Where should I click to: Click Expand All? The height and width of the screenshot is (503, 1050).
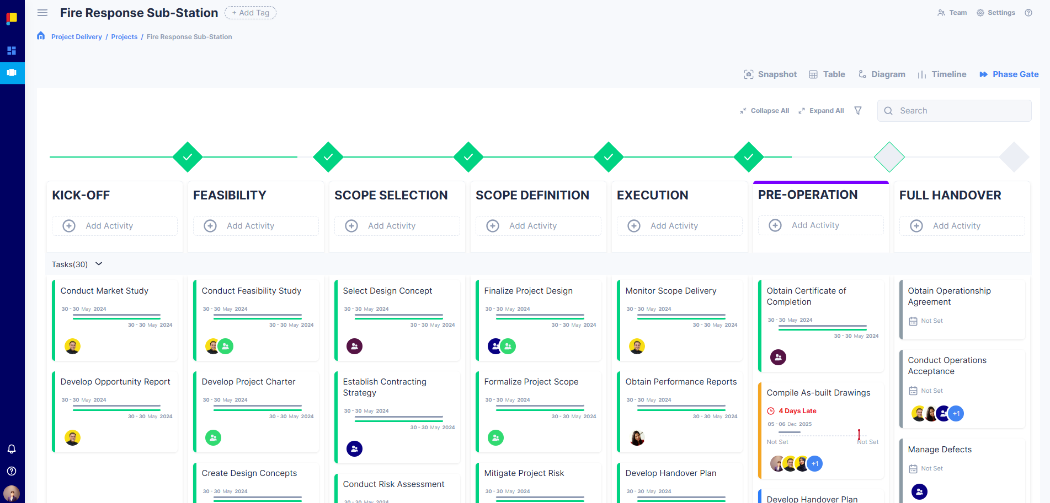(x=822, y=111)
